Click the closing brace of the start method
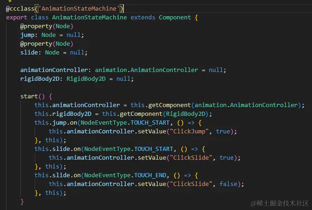 tap(22, 202)
